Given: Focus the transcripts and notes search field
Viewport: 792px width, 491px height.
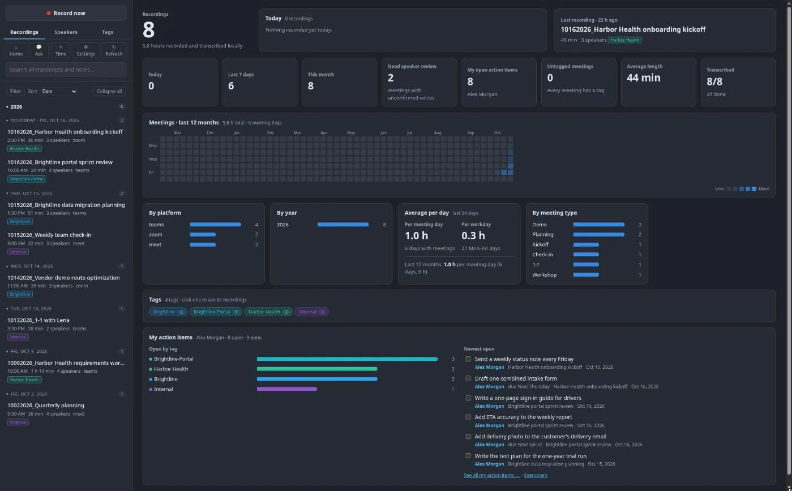Looking at the screenshot, I should tap(66, 70).
